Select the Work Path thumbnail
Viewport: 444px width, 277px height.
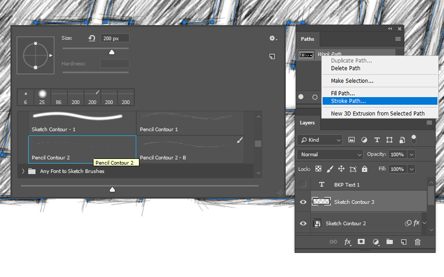point(306,55)
